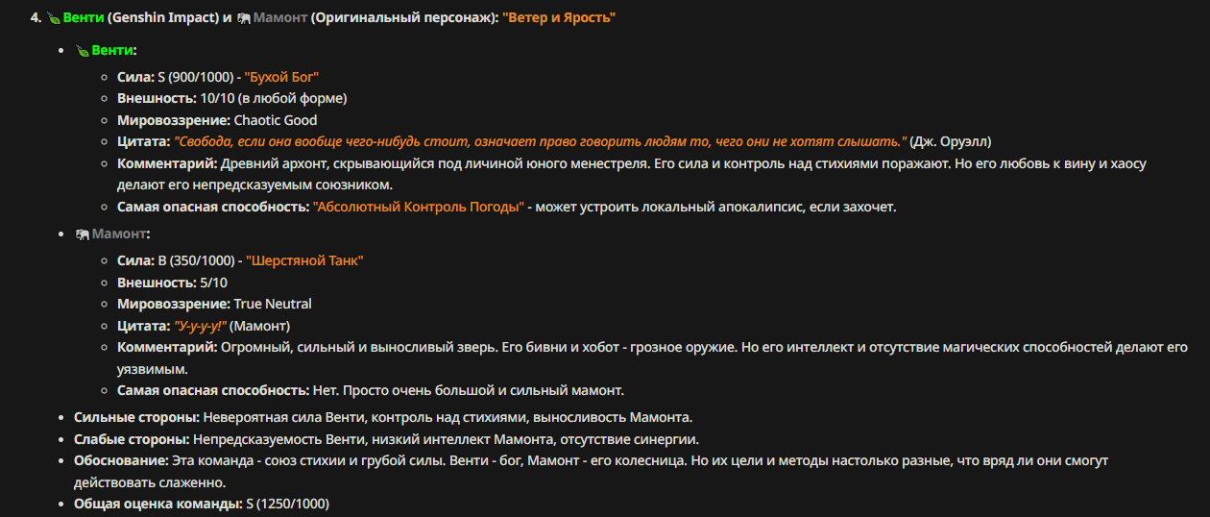Click the green Венти name in the heading
Image resolution: width=1210 pixels, height=517 pixels.
[84, 18]
